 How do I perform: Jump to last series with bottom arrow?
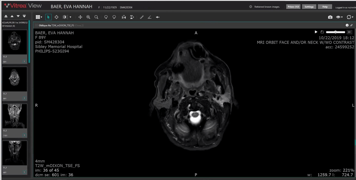(24, 16)
